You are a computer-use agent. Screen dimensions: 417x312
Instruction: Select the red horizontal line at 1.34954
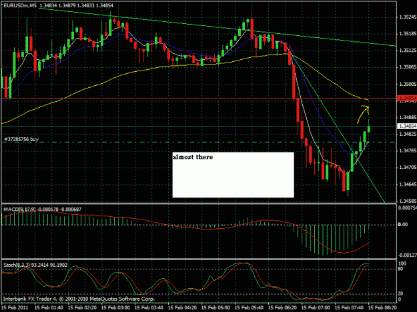pos(199,98)
